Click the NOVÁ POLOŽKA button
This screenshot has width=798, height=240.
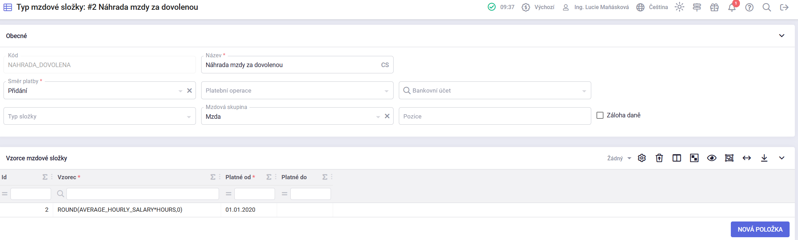coord(760,230)
